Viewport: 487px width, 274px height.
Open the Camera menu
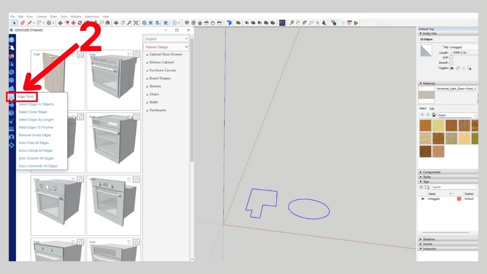(x=41, y=16)
